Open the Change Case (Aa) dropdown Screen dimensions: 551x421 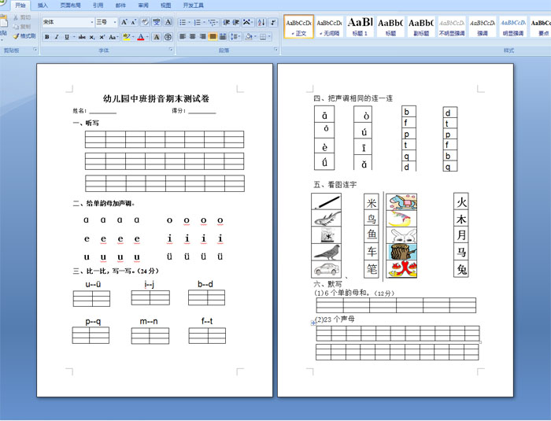(113, 37)
